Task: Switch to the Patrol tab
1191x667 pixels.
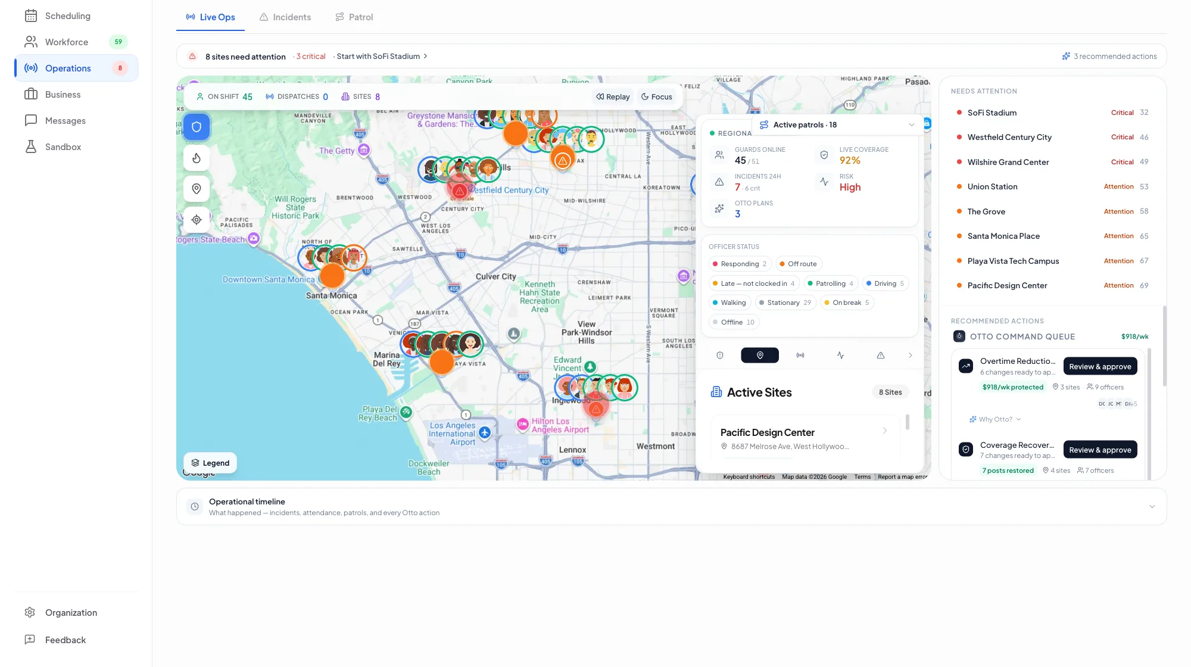Action: point(354,17)
